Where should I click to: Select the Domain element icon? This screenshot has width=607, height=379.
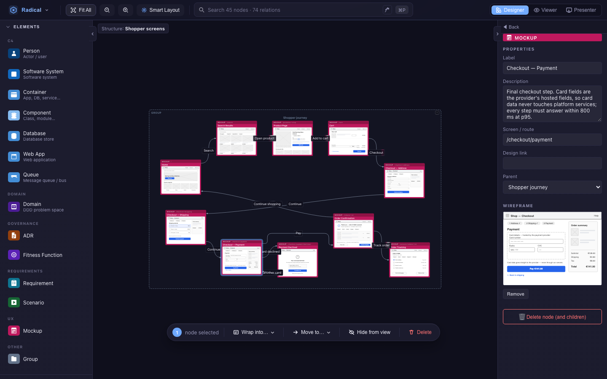point(14,207)
